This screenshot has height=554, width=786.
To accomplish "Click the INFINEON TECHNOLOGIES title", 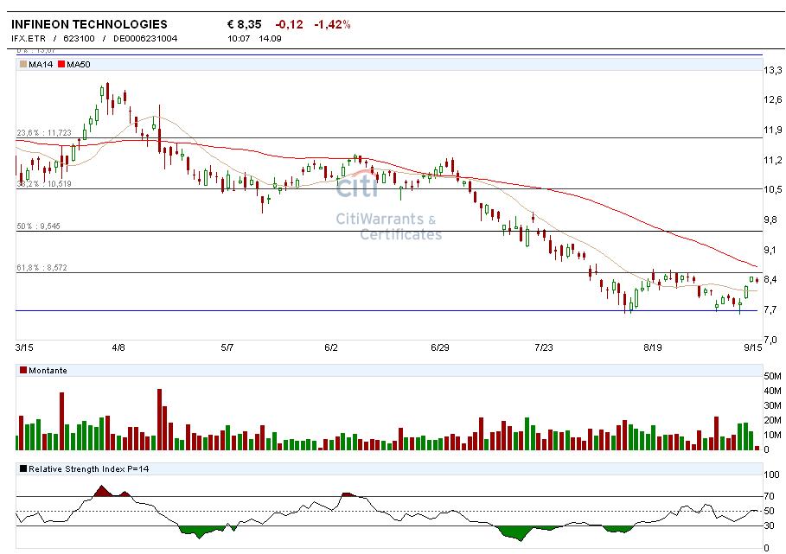I will 89,24.
